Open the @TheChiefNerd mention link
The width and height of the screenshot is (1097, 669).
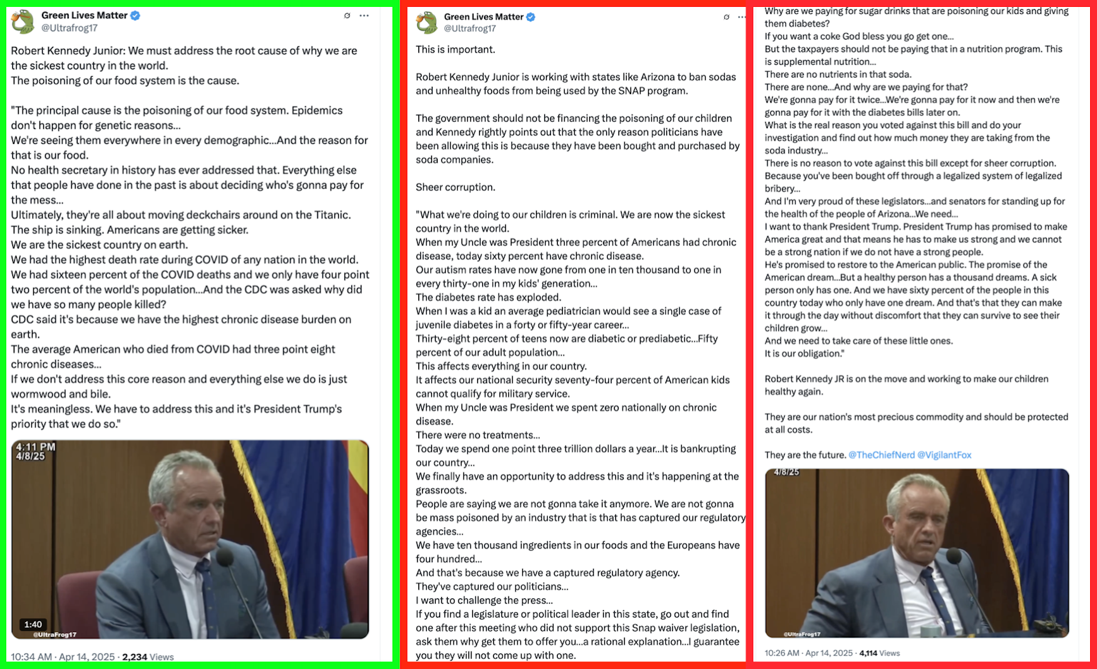point(881,455)
